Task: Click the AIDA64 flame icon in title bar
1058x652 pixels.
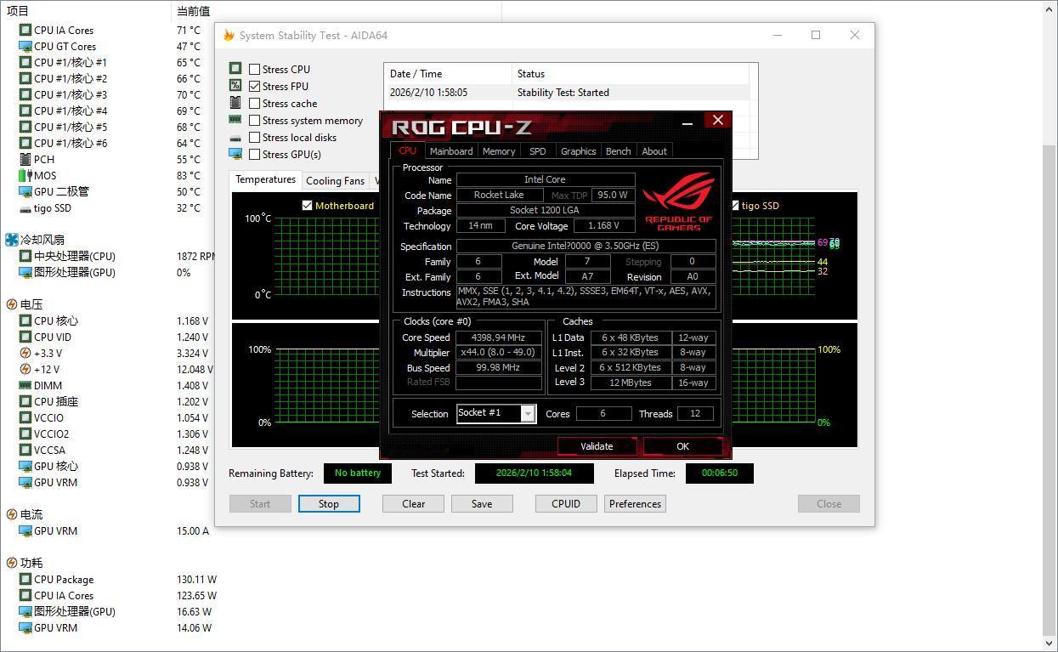Action: coord(229,35)
